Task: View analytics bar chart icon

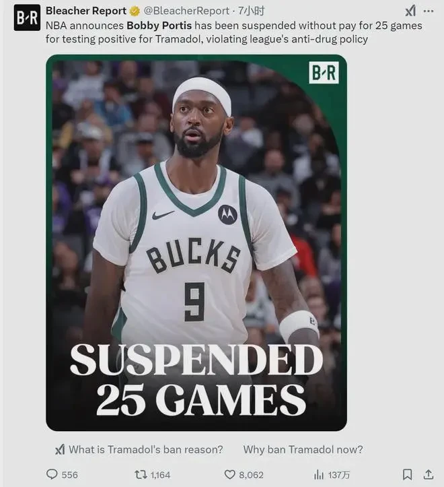Action: coord(319,475)
